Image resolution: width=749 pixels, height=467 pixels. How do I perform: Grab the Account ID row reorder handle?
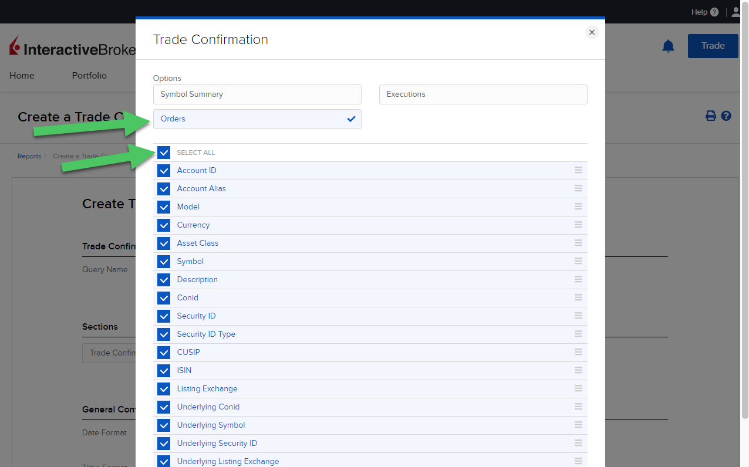coord(578,170)
